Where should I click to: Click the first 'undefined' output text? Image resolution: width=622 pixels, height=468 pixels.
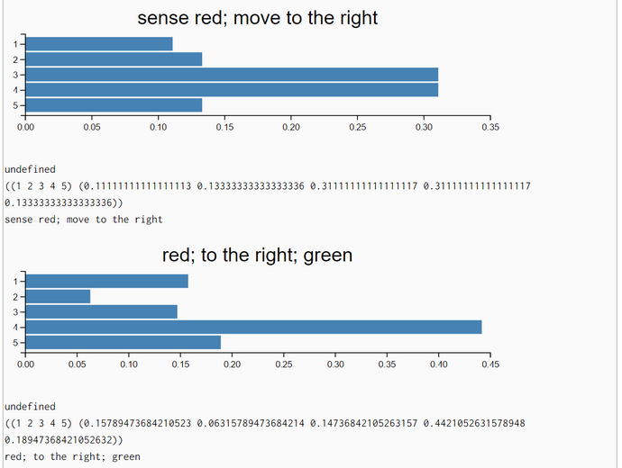point(30,169)
